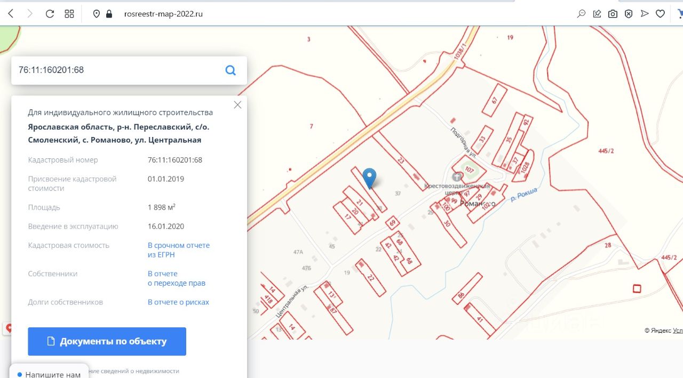Viewport: 683px width, 378px height.
Task: Click 'Подгорная ул.' street label on map
Action: click(x=463, y=142)
